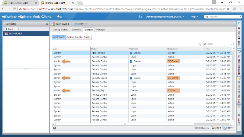Switch to the Manage tab
The image size is (244, 137).
pyautogui.click(x=100, y=30)
